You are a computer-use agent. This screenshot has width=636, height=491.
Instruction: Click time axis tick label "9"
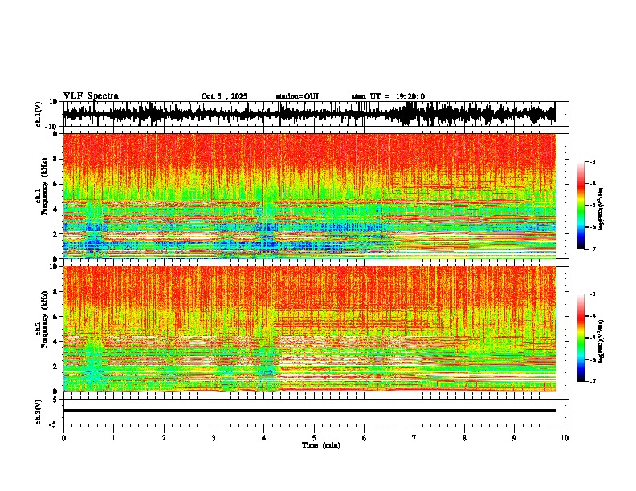click(x=514, y=438)
